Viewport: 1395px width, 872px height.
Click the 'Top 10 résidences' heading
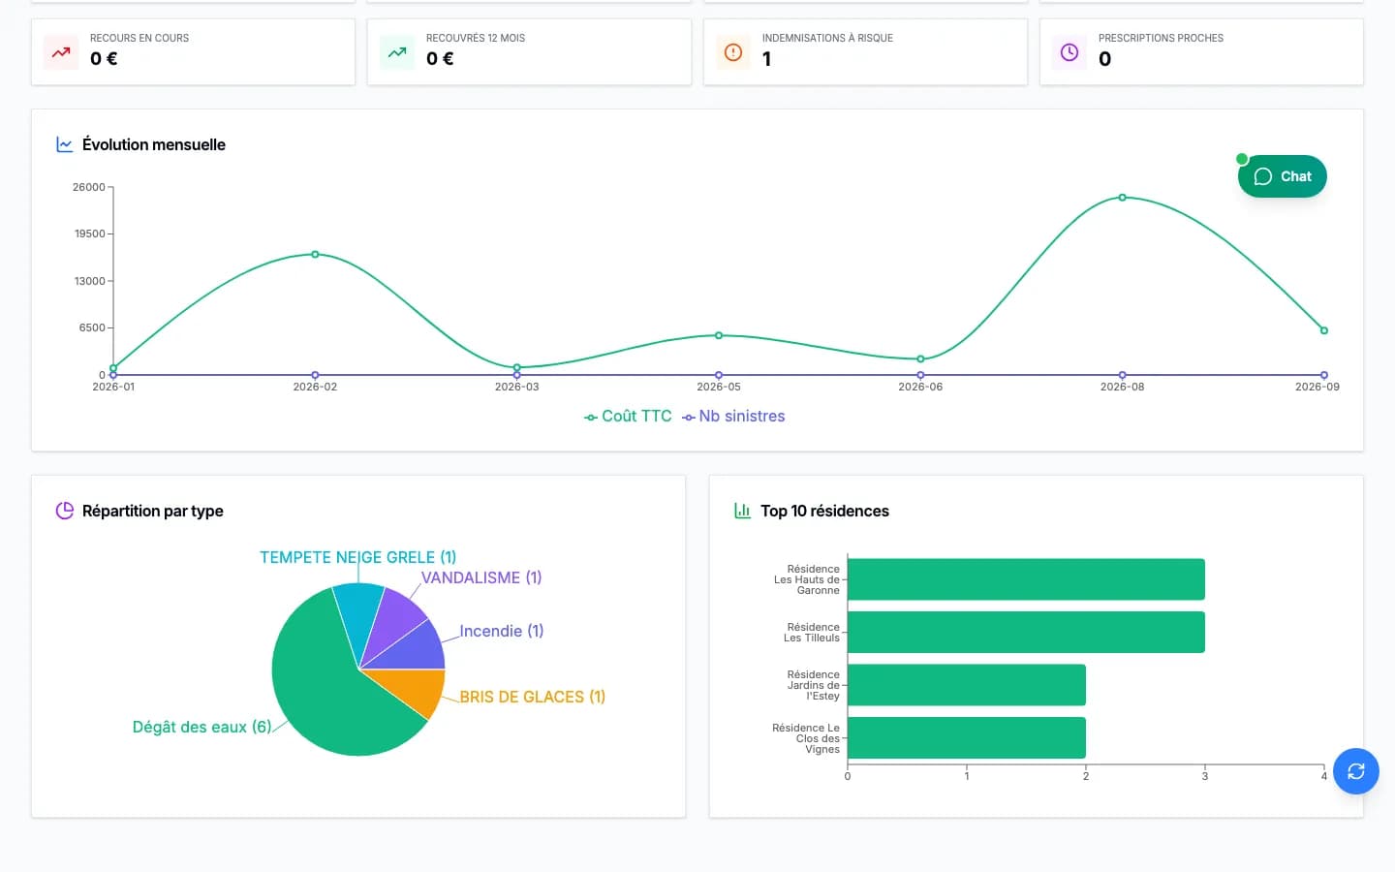click(x=824, y=511)
